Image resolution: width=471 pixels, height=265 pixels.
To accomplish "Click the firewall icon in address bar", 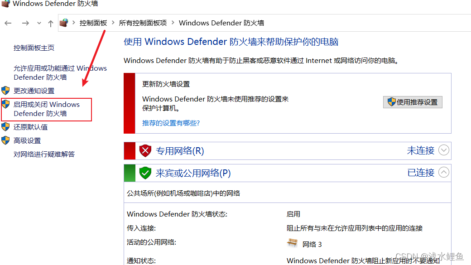I will (x=64, y=23).
